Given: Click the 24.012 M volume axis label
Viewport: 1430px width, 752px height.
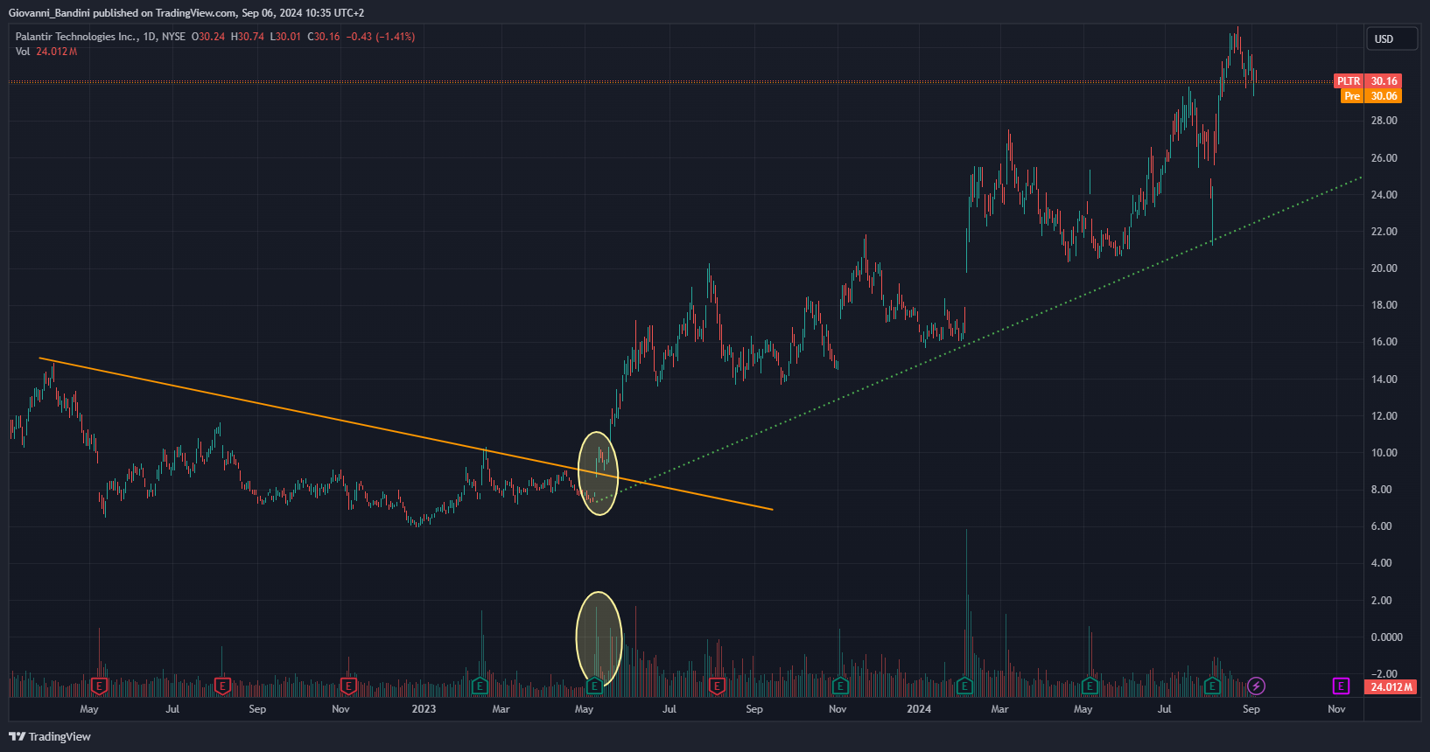Looking at the screenshot, I should coord(1391,687).
